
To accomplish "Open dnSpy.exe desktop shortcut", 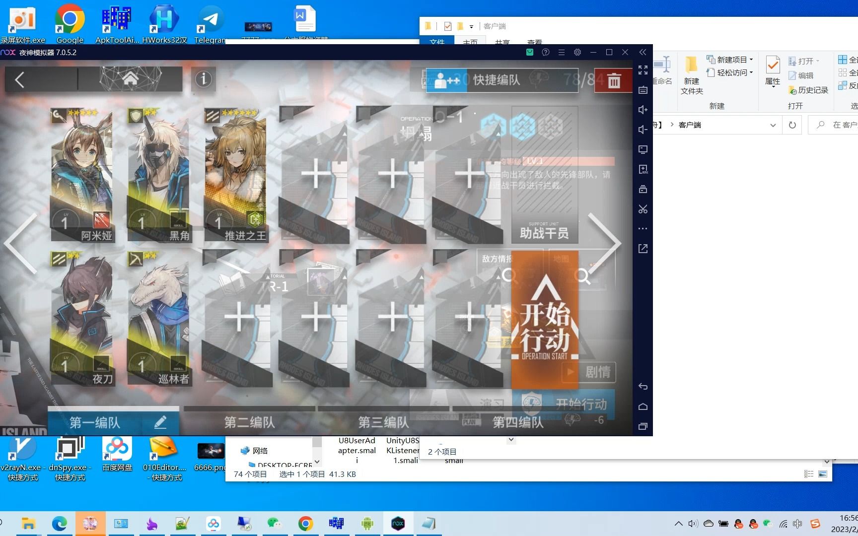I will point(70,459).
